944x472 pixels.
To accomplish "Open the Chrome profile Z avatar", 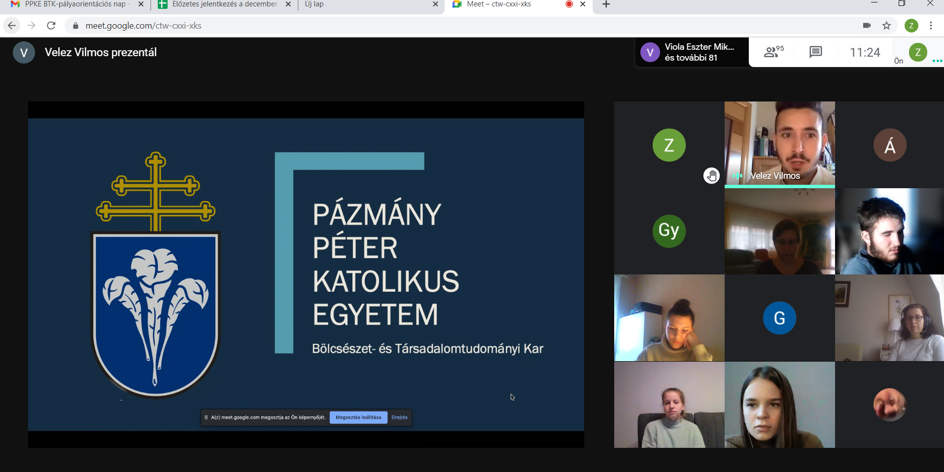I will (911, 26).
